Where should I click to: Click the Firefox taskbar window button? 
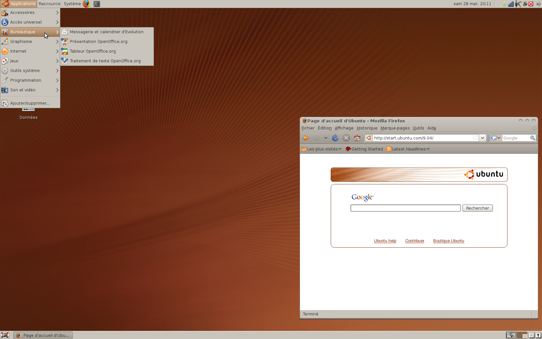pos(43,335)
